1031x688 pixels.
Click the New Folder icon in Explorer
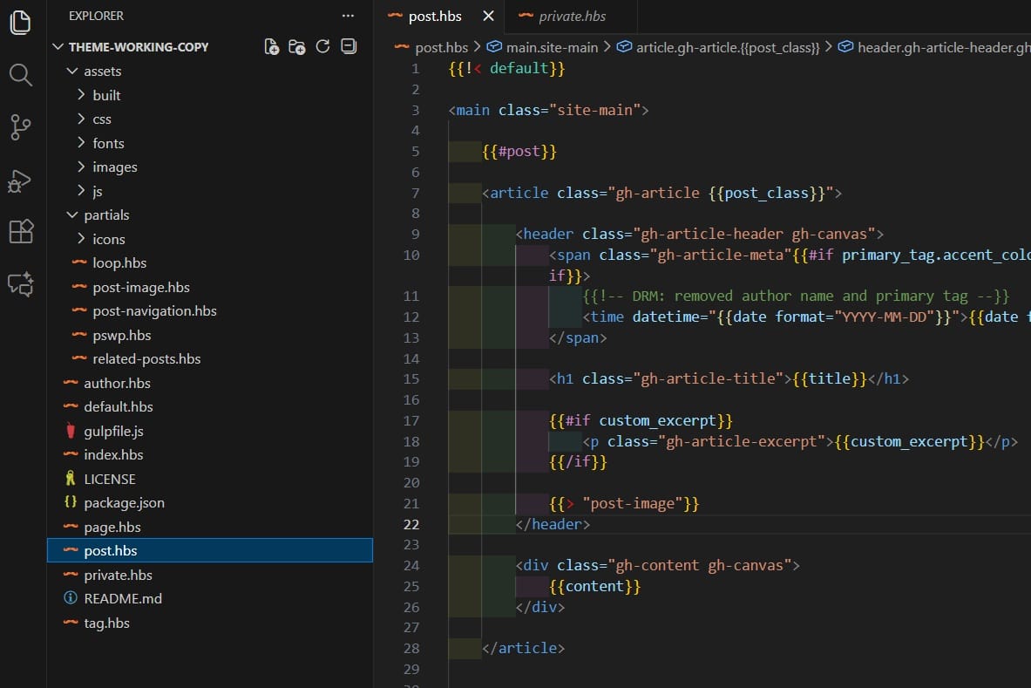297,47
